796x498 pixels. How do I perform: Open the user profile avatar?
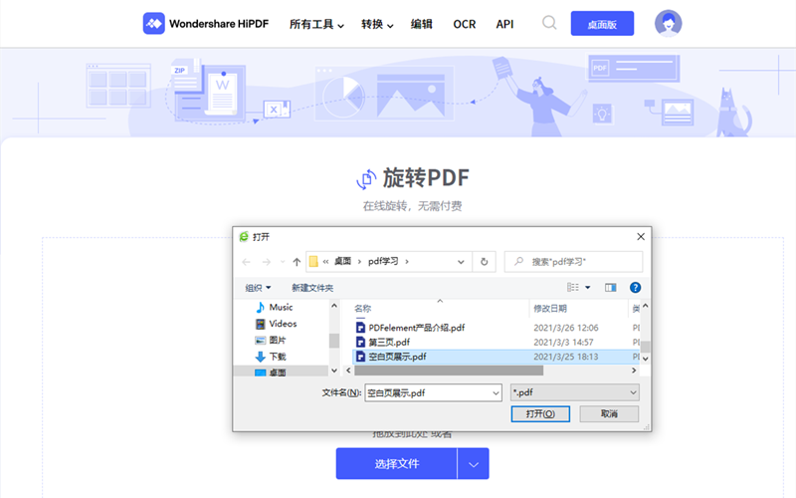coord(669,23)
